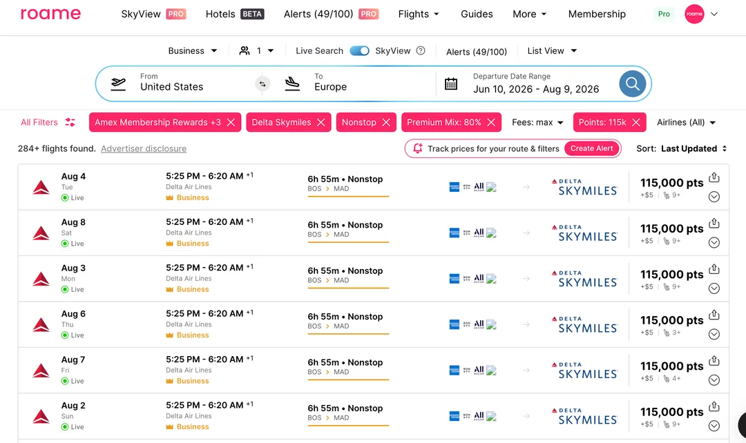The image size is (746, 443).
Task: Click the Delta logo on Aug 4 row
Action: click(x=41, y=187)
